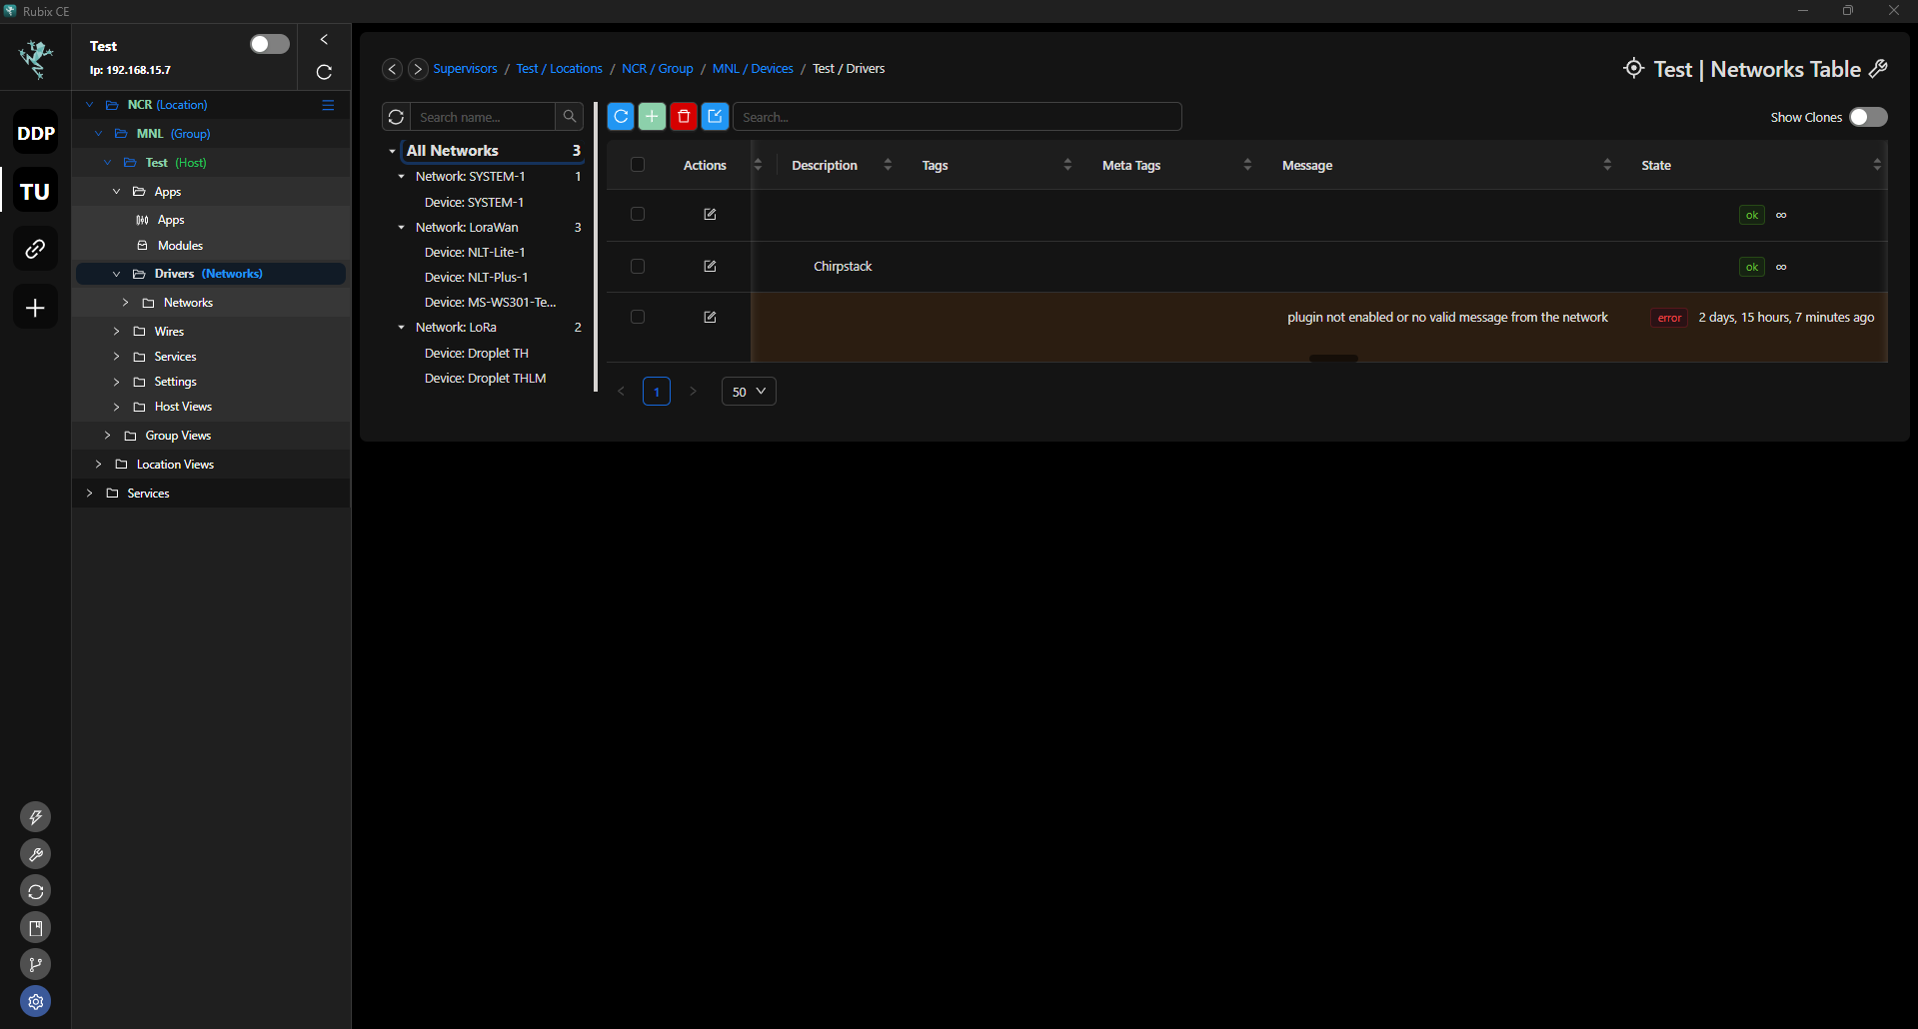Click the sync icon in bottom sidebar
The height and width of the screenshot is (1029, 1918).
36,891
